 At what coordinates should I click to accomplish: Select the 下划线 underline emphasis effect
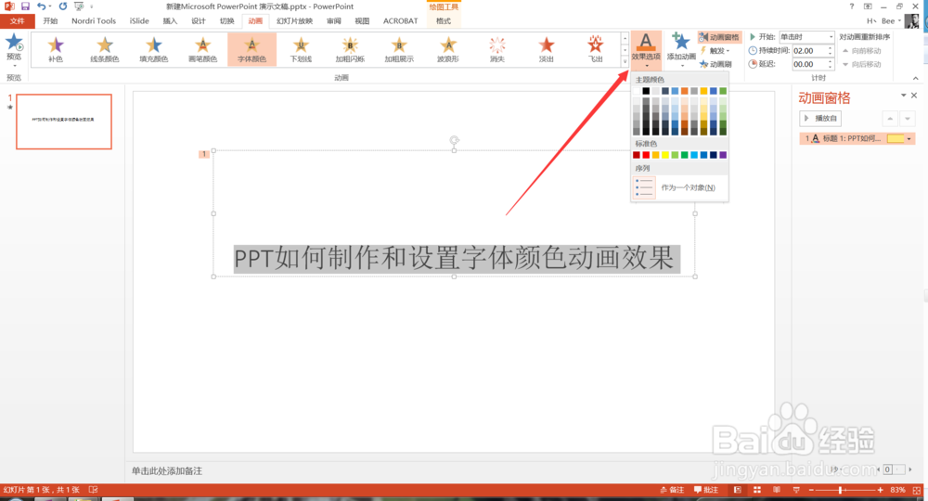click(x=302, y=48)
